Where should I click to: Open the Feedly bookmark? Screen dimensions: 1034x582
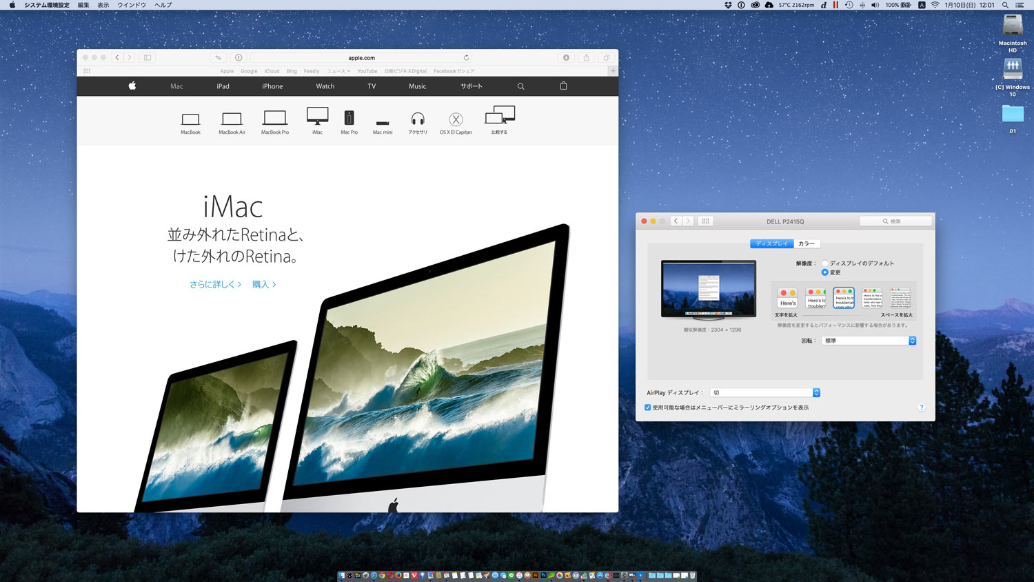coord(312,71)
